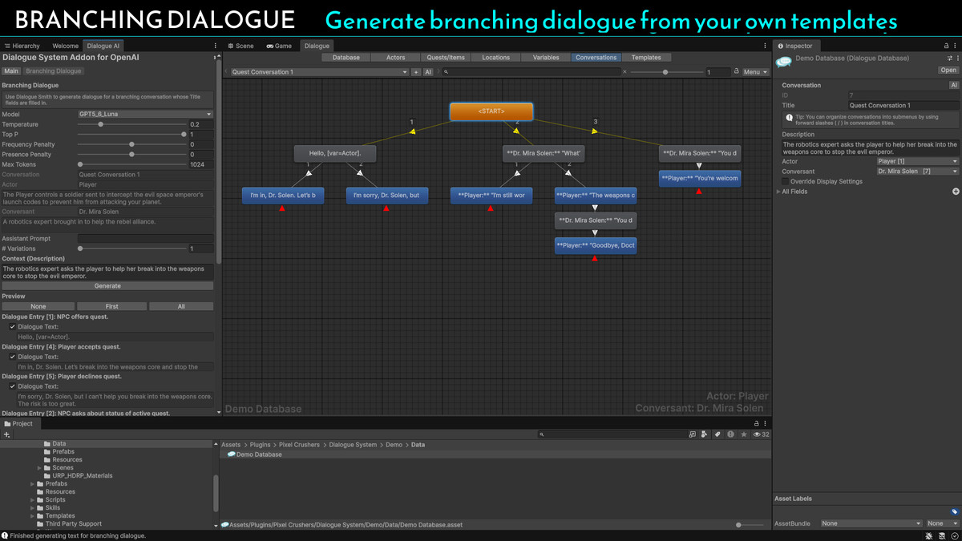Click the plus add-conversation button next to conversation dropdown

click(x=415, y=72)
